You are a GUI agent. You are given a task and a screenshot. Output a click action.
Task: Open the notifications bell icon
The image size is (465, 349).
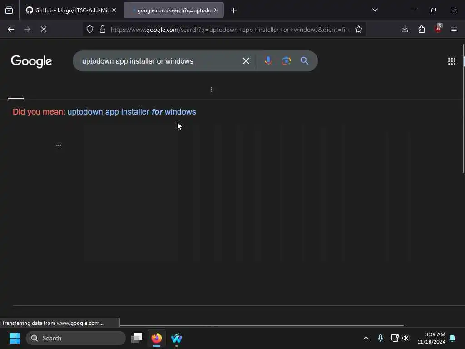coord(452,338)
